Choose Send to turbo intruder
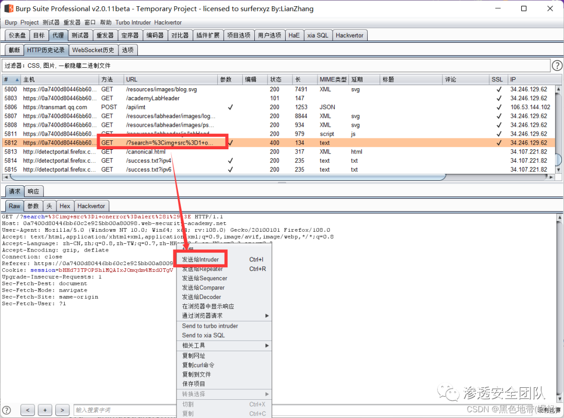Screen dimensions: 564x418 (x=224, y=326)
